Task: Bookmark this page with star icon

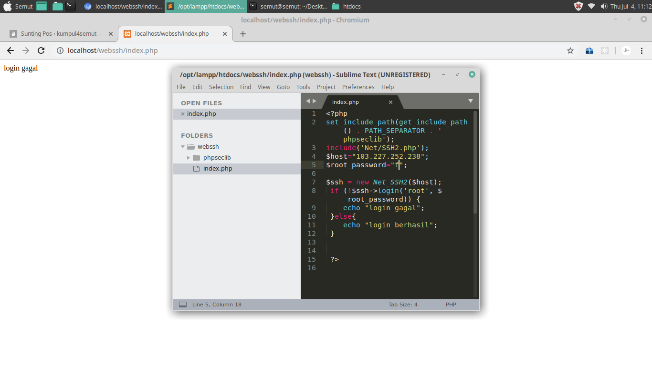Action: [x=570, y=51]
